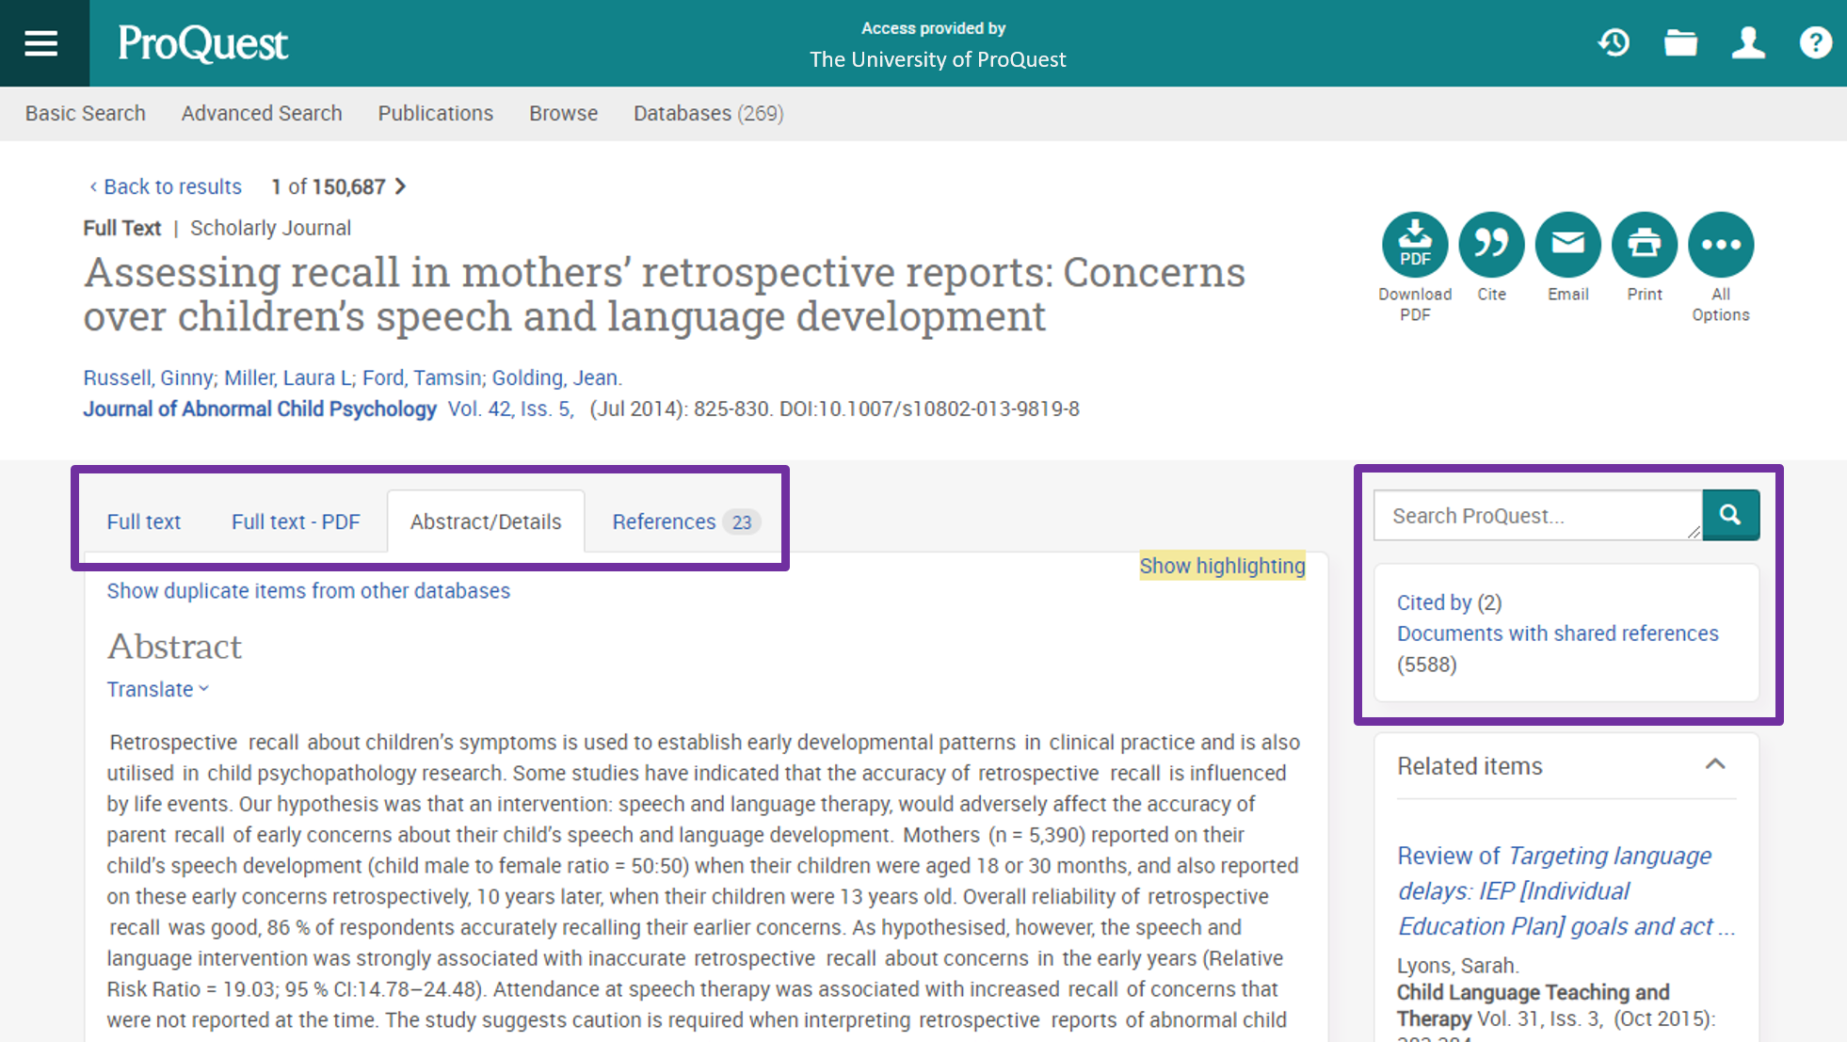Open the hamburger navigation menu
Image resolution: width=1847 pixels, height=1042 pixels.
tap(41, 42)
